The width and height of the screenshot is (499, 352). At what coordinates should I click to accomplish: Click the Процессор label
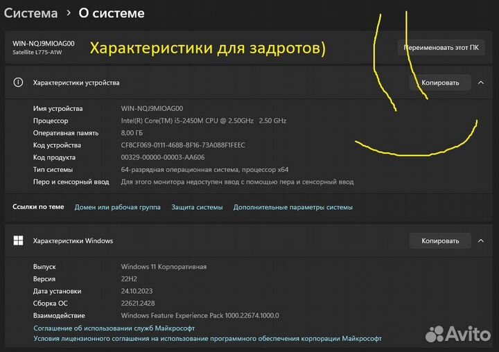click(51, 121)
